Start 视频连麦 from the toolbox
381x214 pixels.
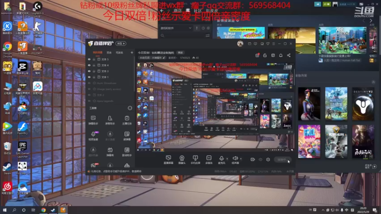93,136
